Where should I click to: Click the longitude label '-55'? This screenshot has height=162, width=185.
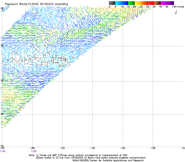point(32,148)
